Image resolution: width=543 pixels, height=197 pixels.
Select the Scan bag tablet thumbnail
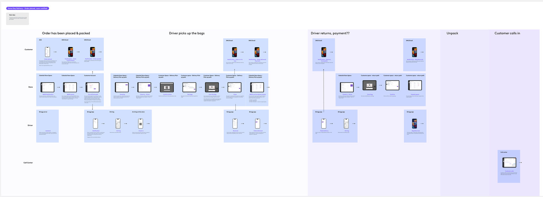click(370, 85)
